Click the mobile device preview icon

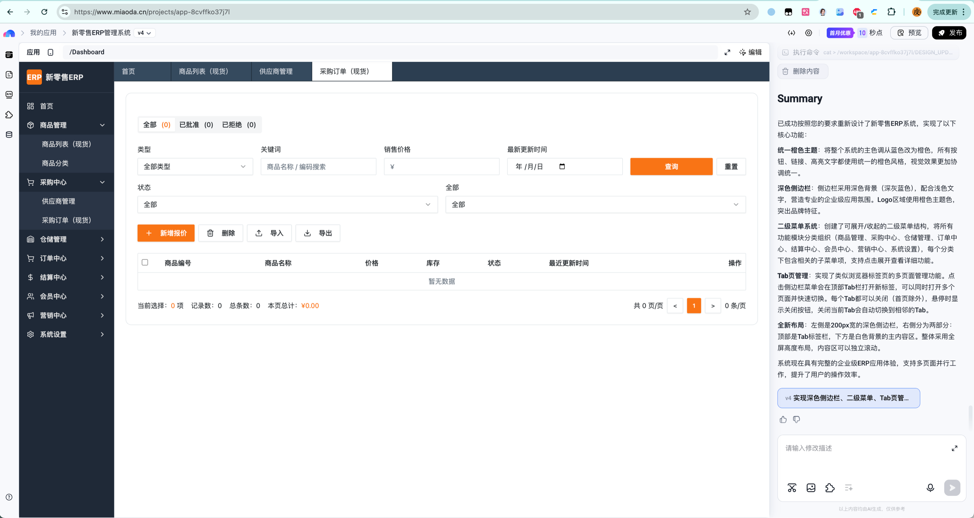(x=51, y=52)
